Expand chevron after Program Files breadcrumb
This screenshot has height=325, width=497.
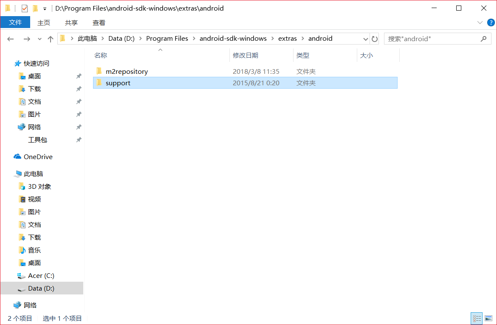(194, 39)
